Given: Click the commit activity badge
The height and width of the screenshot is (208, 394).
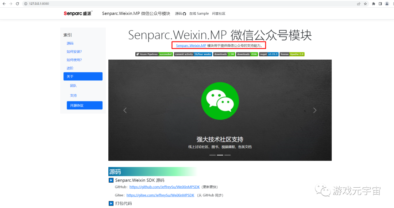Looking at the screenshot, I should 193,54.
